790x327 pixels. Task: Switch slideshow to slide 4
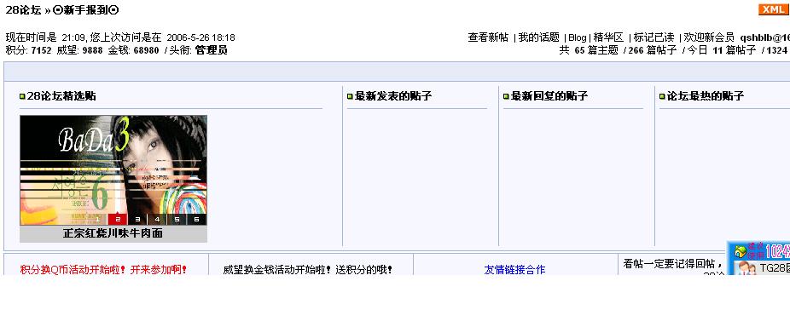click(157, 220)
